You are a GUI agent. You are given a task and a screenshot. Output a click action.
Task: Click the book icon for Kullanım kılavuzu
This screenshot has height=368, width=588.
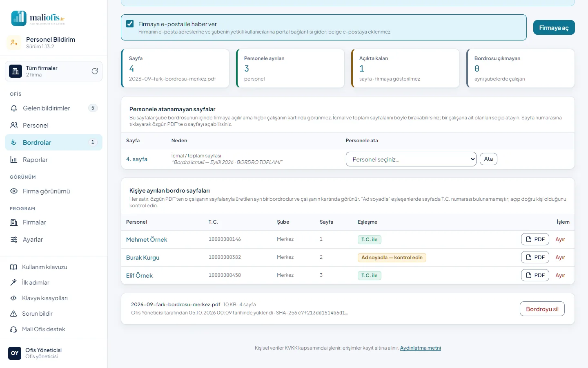13,267
